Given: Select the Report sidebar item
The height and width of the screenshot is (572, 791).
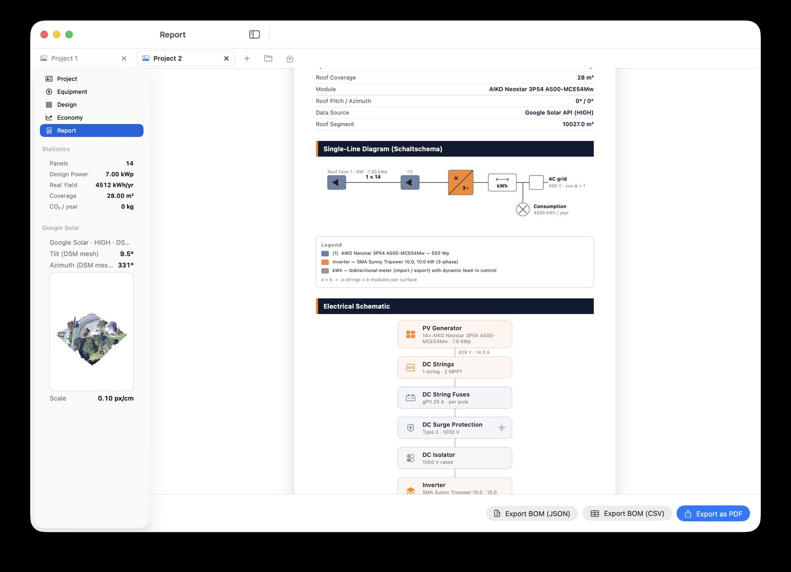Looking at the screenshot, I should [91, 131].
